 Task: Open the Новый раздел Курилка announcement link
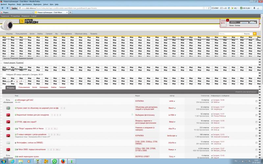pyautogui.click(x=13, y=63)
